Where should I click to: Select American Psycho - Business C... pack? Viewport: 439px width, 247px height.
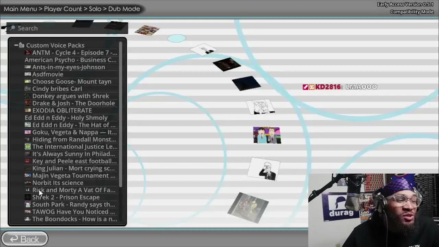71,60
